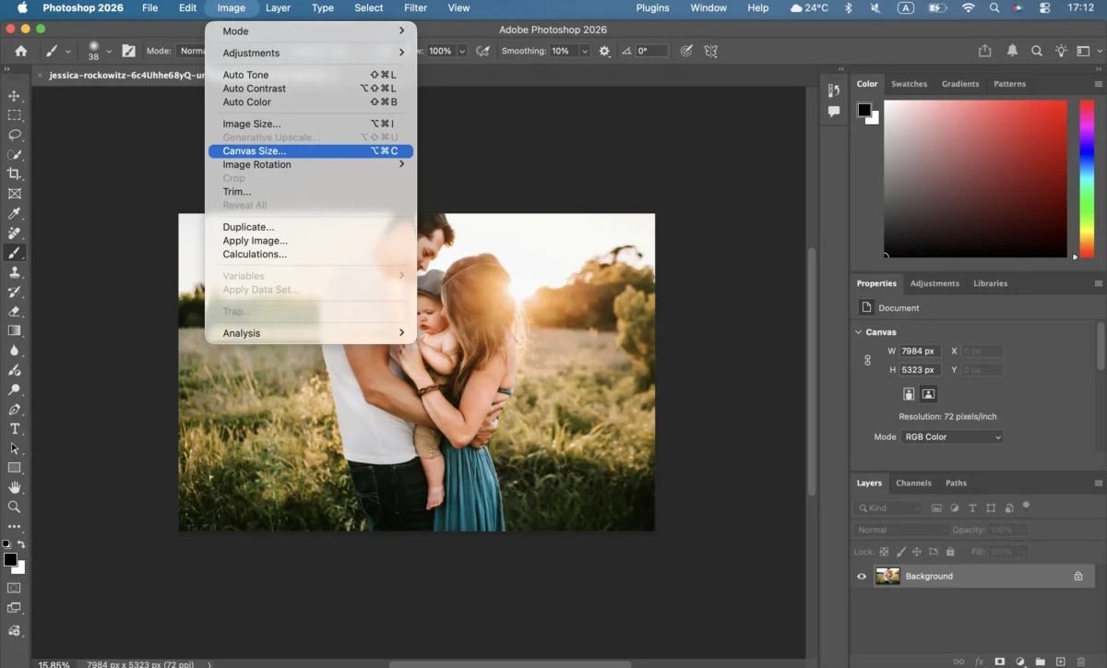Click the foreground color swatch in Color panel

tap(863, 110)
